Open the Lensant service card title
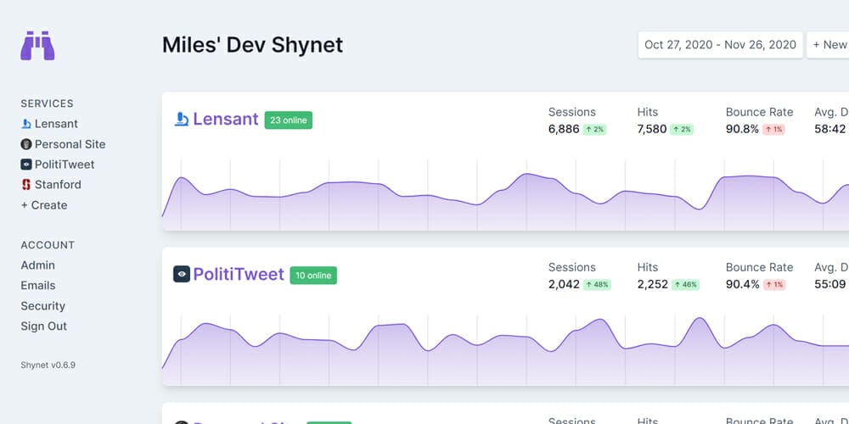Image resolution: width=849 pixels, height=424 pixels. (225, 120)
